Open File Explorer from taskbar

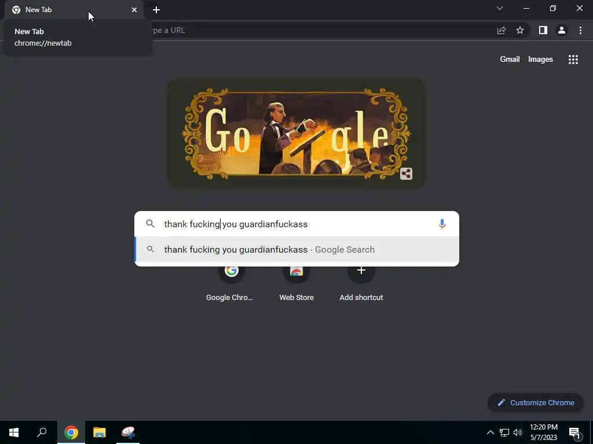tap(100, 432)
